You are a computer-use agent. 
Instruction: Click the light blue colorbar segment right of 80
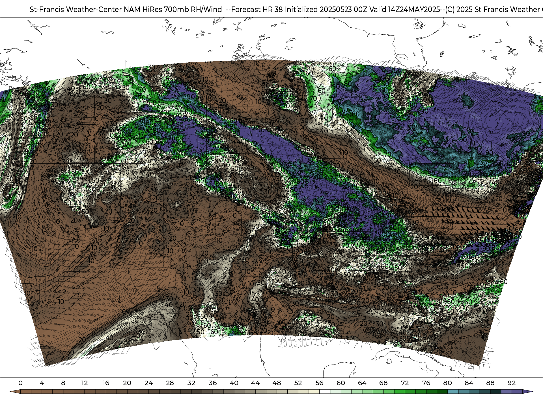point(453,392)
